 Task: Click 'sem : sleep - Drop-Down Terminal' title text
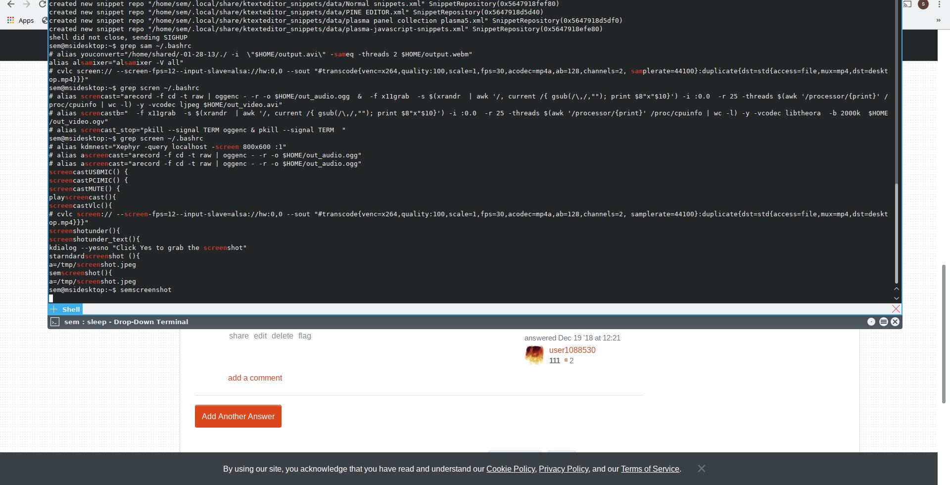pyautogui.click(x=126, y=322)
